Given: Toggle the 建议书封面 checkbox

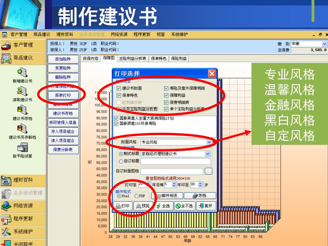Looking at the screenshot, I should click(x=119, y=88).
